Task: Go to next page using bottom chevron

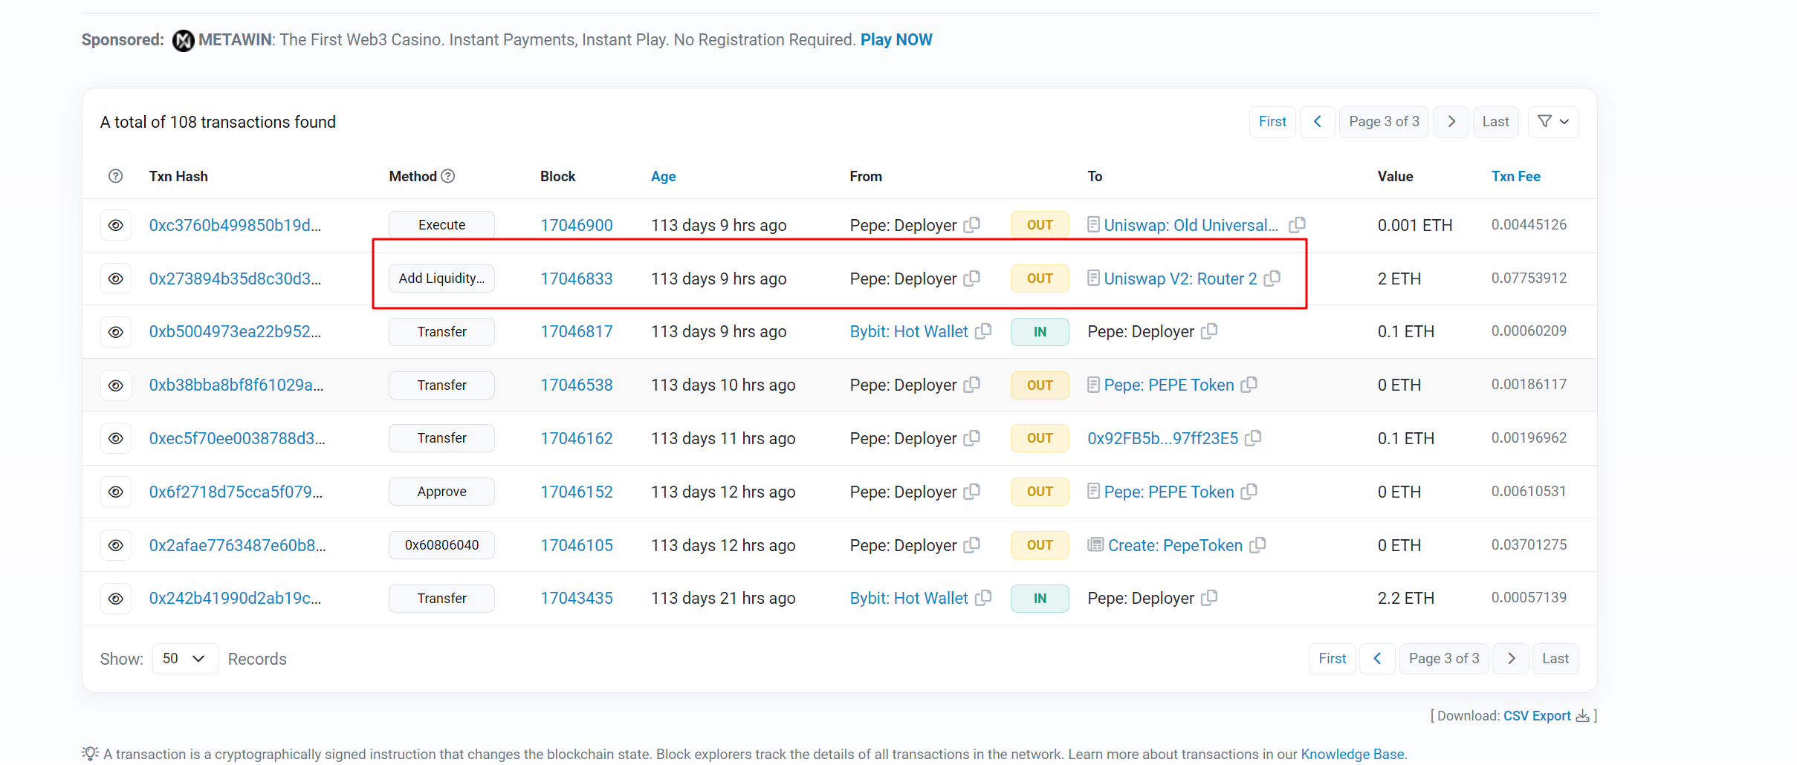Action: [1511, 659]
